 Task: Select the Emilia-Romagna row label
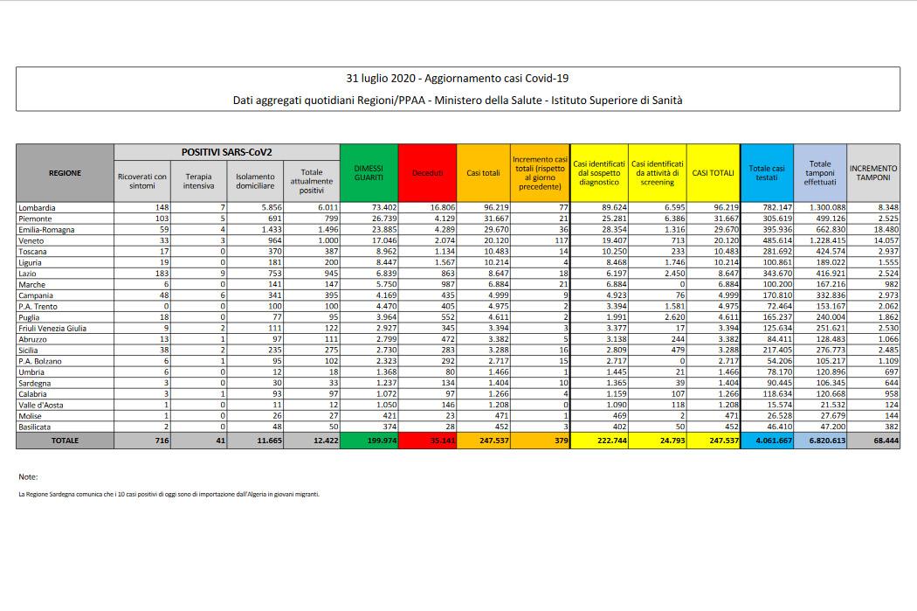[46, 230]
